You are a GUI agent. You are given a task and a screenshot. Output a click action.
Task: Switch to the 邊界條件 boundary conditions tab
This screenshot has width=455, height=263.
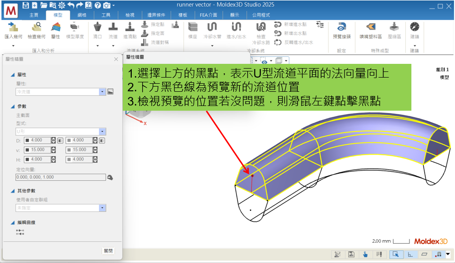click(156, 15)
